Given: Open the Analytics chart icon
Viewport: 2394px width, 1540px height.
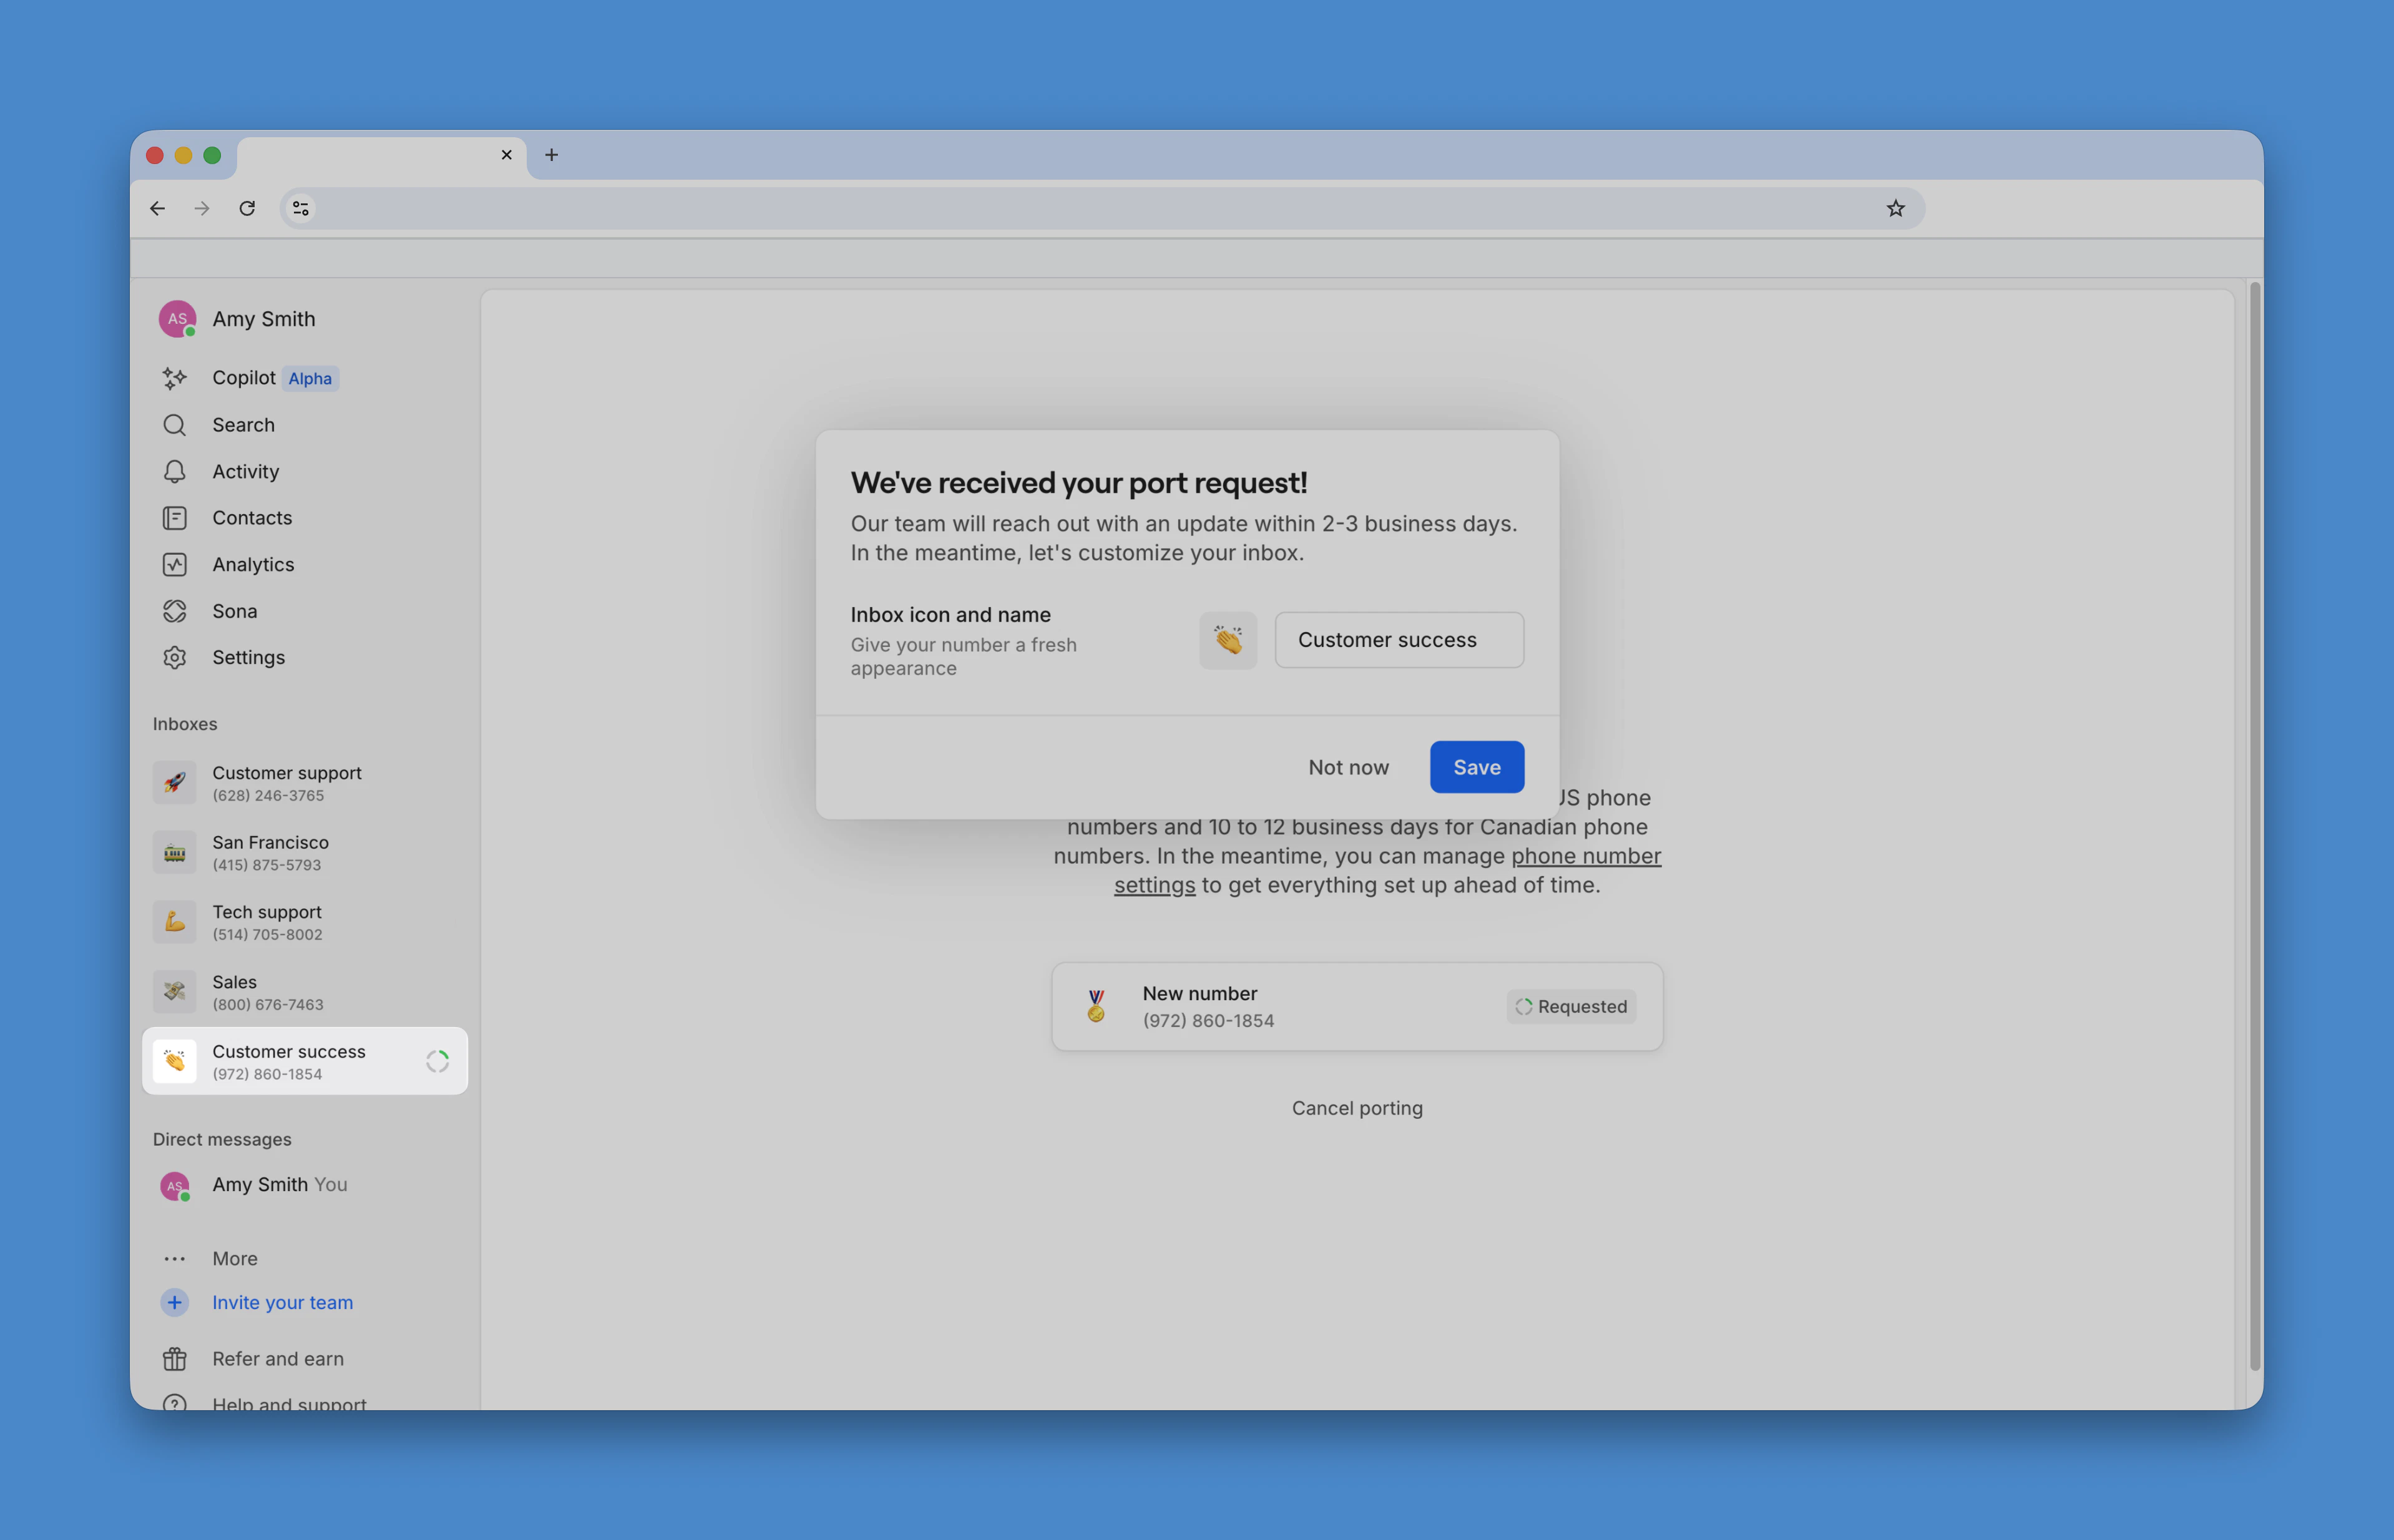Looking at the screenshot, I should pyautogui.click(x=175, y=564).
